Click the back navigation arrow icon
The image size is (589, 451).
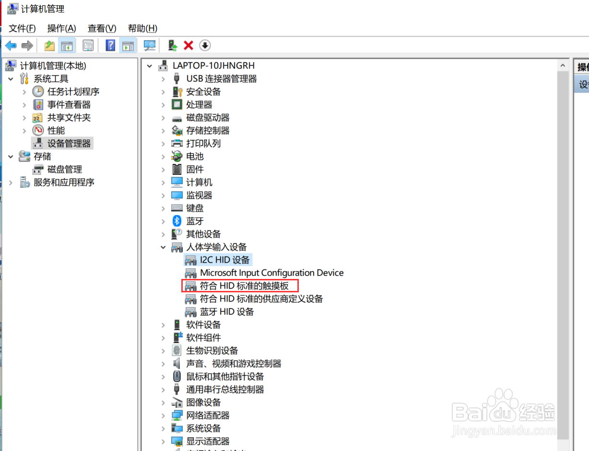pos(11,45)
